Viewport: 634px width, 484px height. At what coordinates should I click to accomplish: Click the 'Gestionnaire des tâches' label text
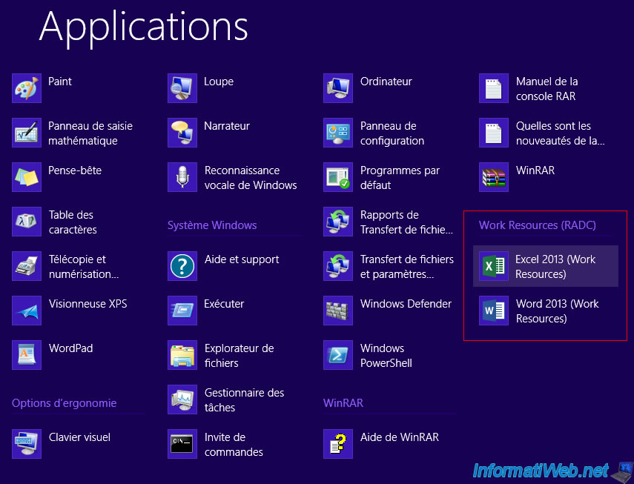click(x=244, y=400)
